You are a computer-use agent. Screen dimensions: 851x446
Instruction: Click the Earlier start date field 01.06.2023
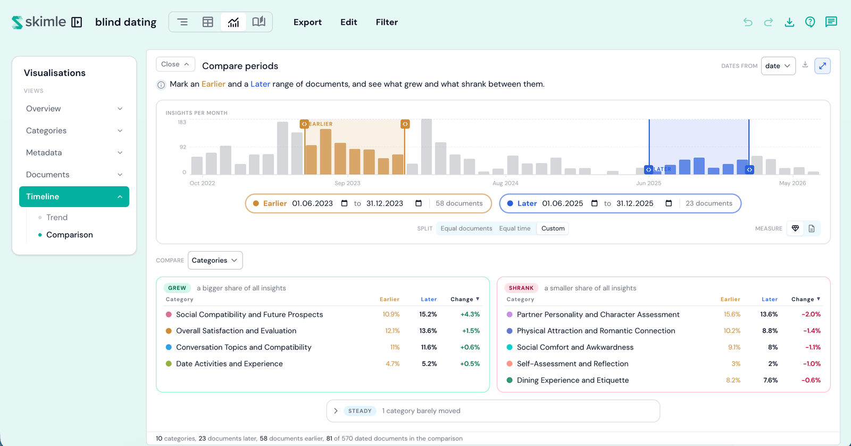pos(313,203)
